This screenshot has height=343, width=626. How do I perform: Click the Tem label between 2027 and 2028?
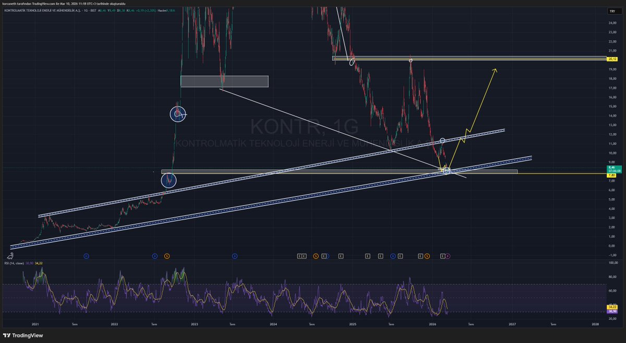click(553, 324)
